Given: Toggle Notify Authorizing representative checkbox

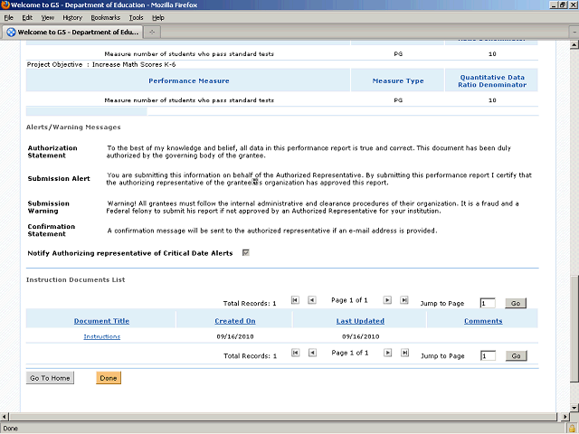Looking at the screenshot, I should point(245,253).
